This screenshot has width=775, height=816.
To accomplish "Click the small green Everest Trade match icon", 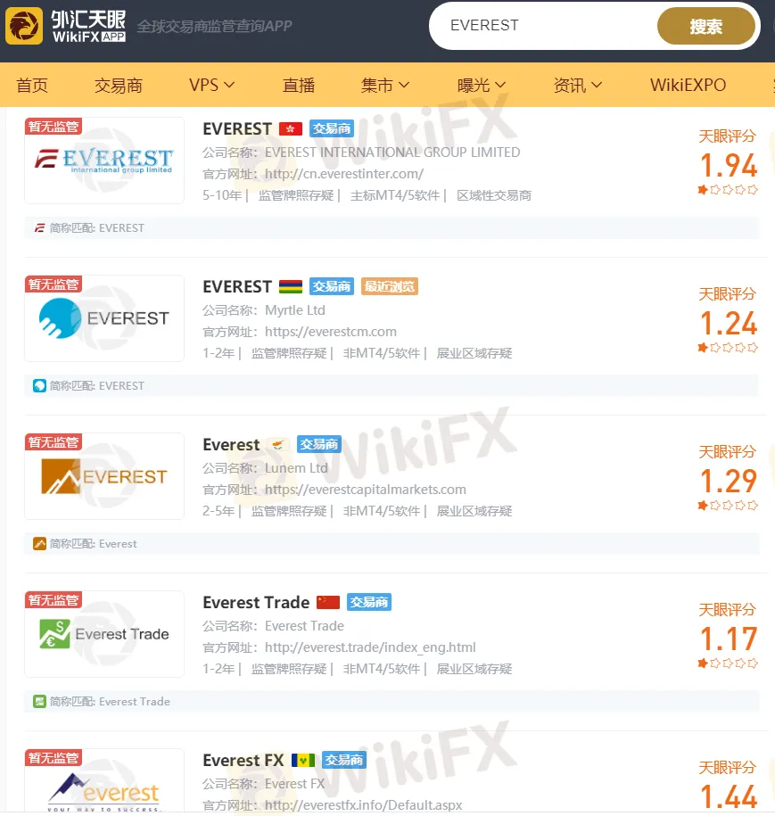I will click(x=39, y=702).
